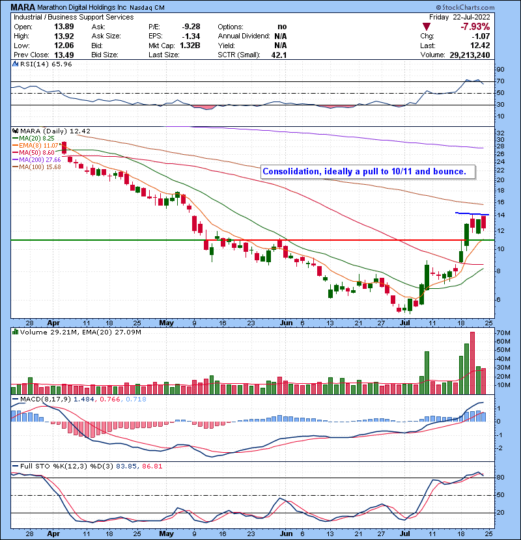Click the P/E value -9.28
This screenshot has height=540, width=521.
click(x=191, y=27)
